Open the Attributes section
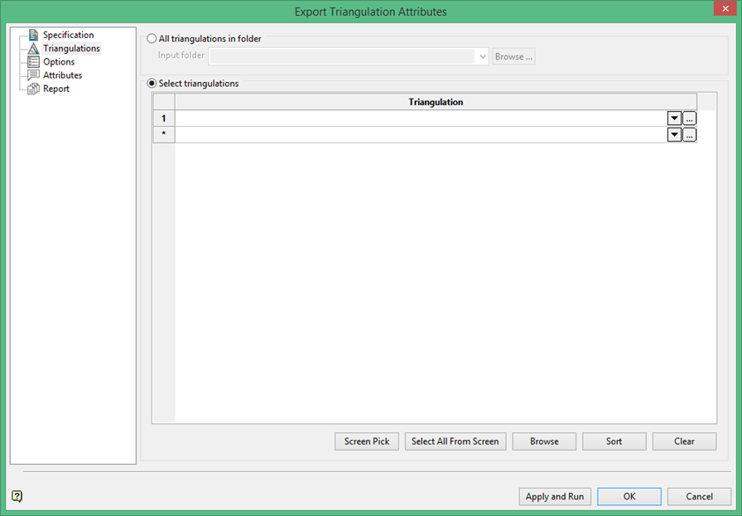Screen dimensions: 742x516 pos(62,75)
